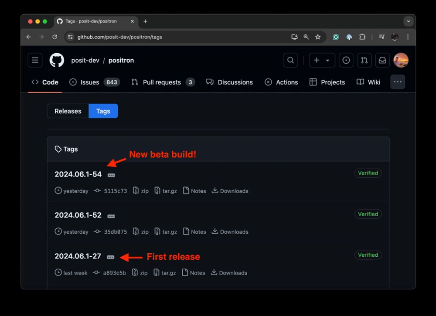Open a new browser tab

click(146, 21)
